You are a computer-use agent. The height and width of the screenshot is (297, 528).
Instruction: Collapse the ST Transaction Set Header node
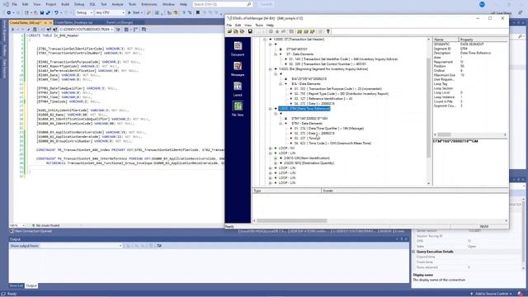pos(265,40)
